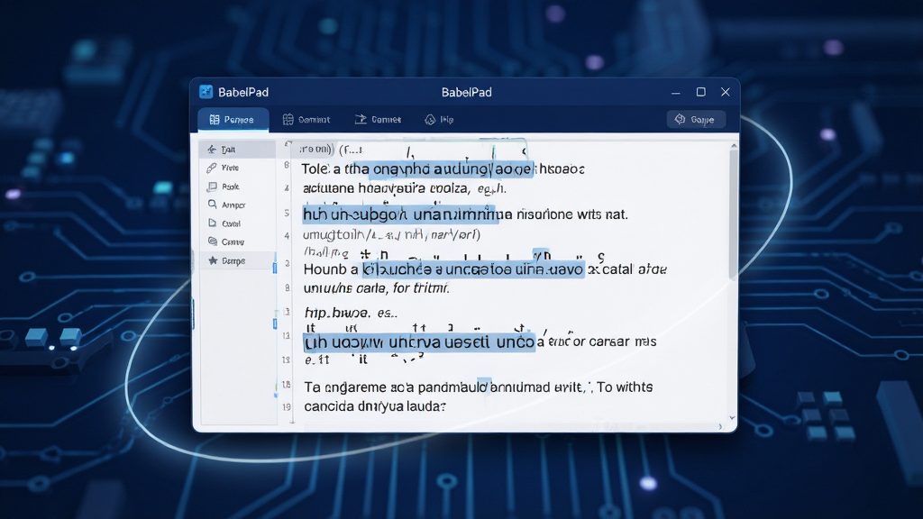Select the first sidebar item with arrow icon
The height and width of the screenshot is (519, 923).
(x=237, y=150)
